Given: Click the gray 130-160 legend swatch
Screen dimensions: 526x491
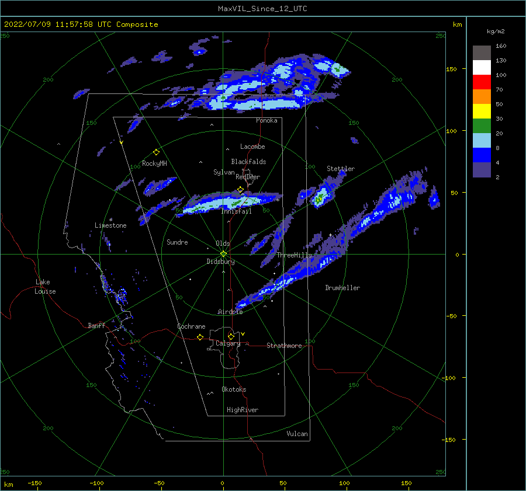Looking at the screenshot, I should (482, 53).
